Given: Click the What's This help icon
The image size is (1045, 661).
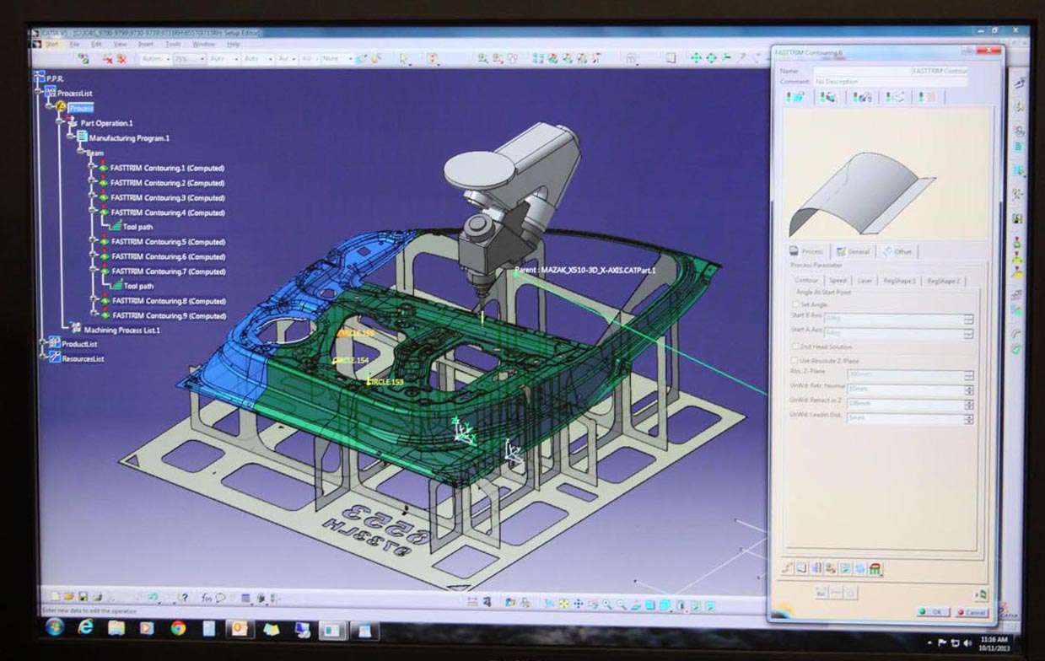Looking at the screenshot, I should click(181, 598).
